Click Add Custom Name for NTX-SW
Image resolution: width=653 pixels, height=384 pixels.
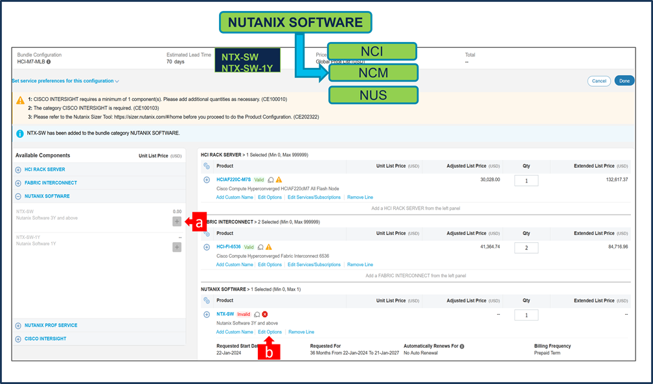pos(235,332)
